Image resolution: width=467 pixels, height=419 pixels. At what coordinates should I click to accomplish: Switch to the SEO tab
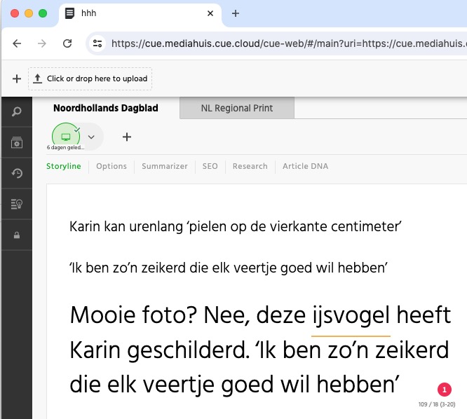coord(210,166)
